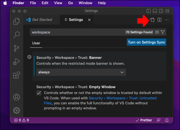Open the Window menu in menu bar
The height and width of the screenshot is (130, 180).
click(85, 3)
